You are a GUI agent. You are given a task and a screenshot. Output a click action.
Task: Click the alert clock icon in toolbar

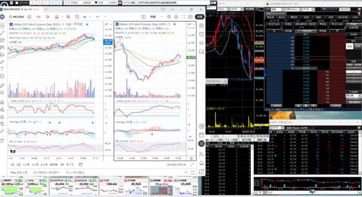coord(77,17)
